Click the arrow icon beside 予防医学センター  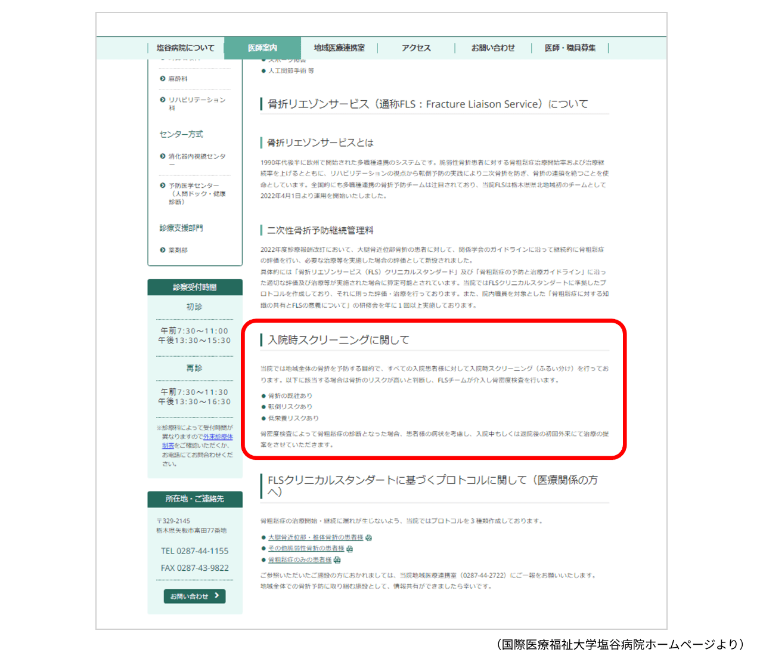point(163,185)
